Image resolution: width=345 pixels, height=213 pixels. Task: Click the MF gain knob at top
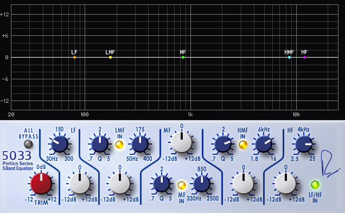click(182, 142)
